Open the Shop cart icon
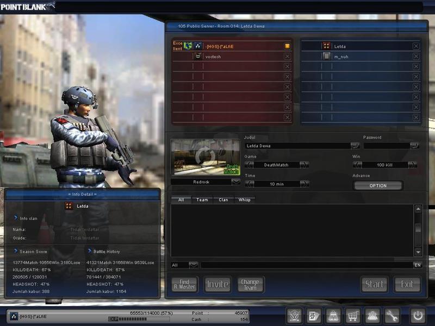Image resolution: width=435 pixels, height=326 pixels. pos(352,316)
